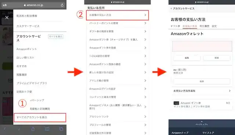Open the プロフィールの管理 row

pyautogui.click(x=117, y=125)
